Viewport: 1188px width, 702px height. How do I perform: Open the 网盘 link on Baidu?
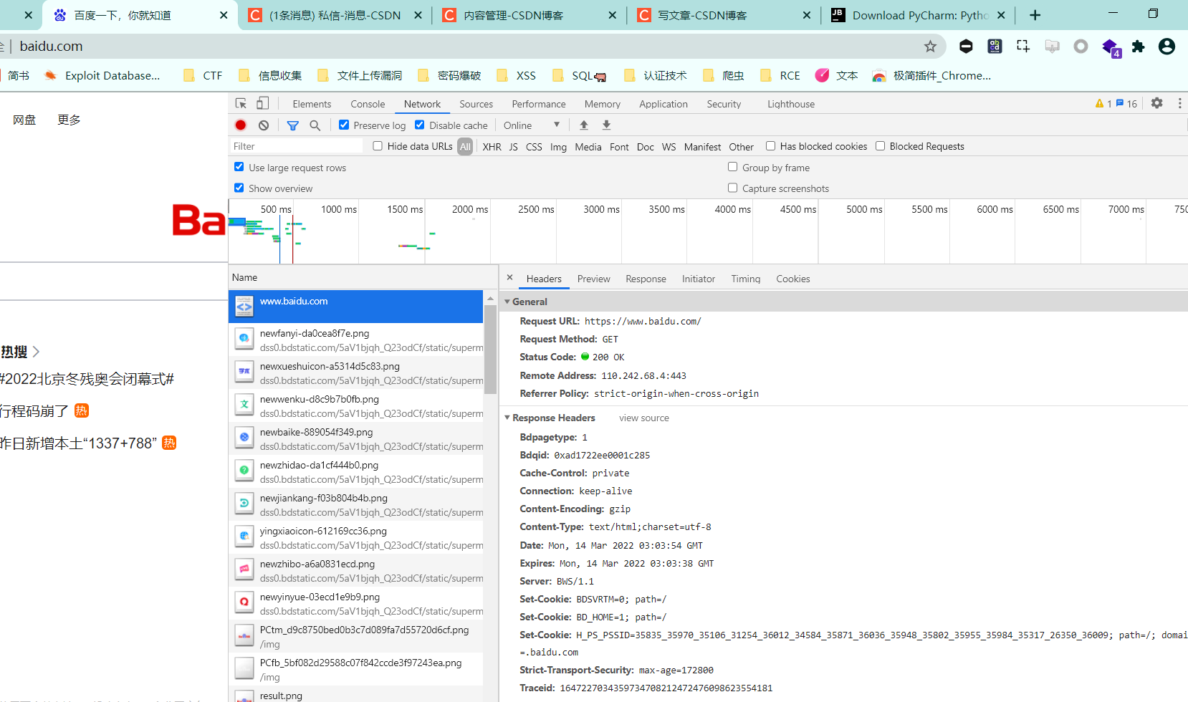(x=24, y=120)
